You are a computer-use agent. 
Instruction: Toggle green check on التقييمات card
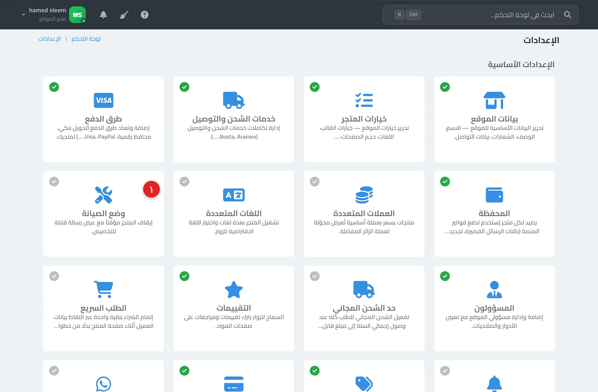(184, 276)
